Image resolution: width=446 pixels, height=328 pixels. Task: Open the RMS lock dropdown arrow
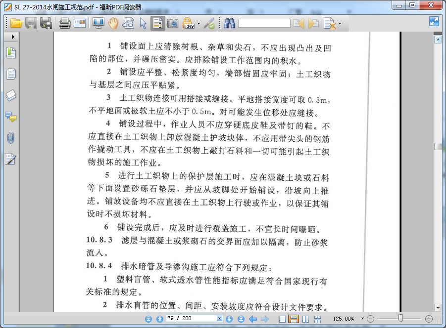pos(198,23)
